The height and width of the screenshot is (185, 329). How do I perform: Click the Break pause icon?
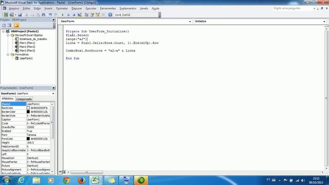(68, 15)
